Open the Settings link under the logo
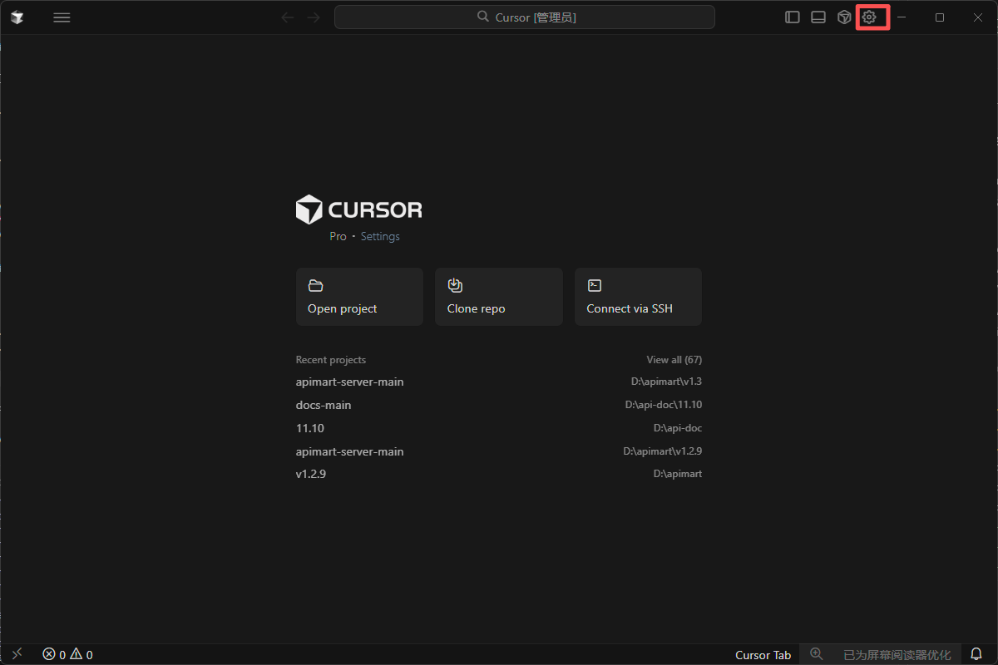Viewport: 998px width, 665px height. click(x=379, y=236)
